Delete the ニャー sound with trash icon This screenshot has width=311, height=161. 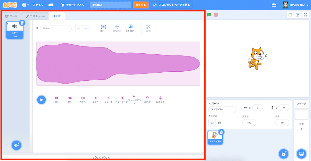22,23
